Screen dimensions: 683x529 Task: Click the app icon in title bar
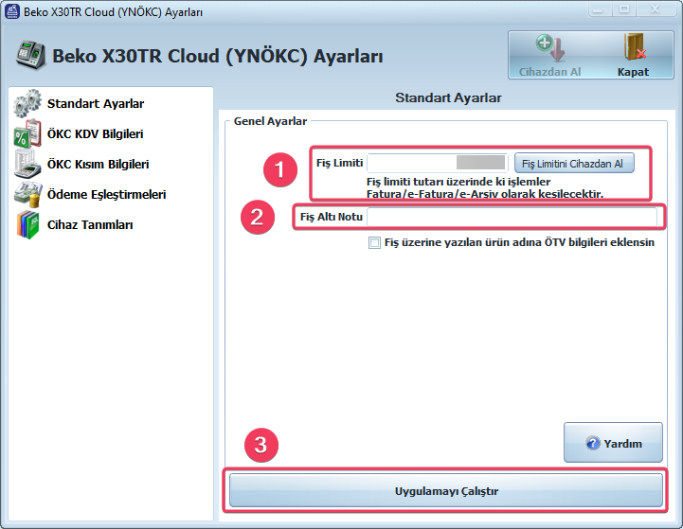(11, 10)
